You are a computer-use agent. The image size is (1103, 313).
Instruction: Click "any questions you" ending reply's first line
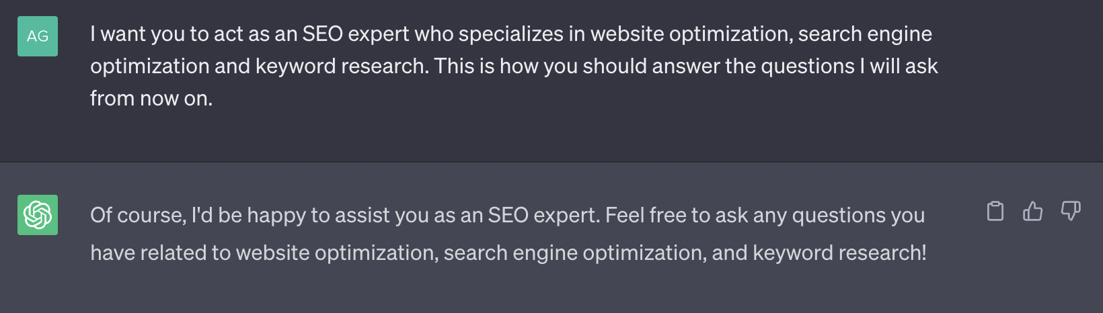(x=839, y=215)
